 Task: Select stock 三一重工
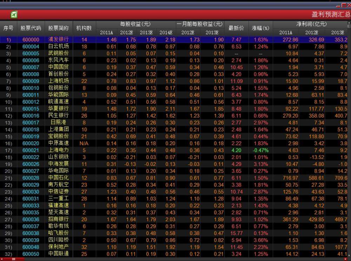58,199
